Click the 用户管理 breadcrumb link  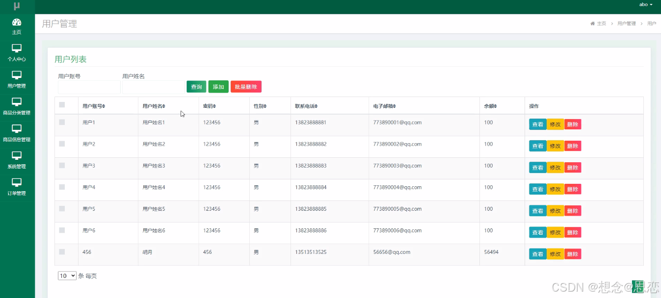pyautogui.click(x=627, y=24)
